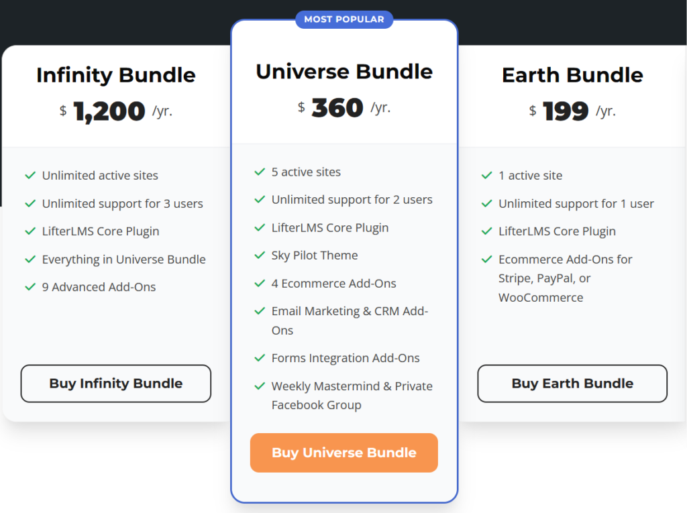
Task: Click checkmark beside Weekly Mastermind item
Action: (260, 386)
